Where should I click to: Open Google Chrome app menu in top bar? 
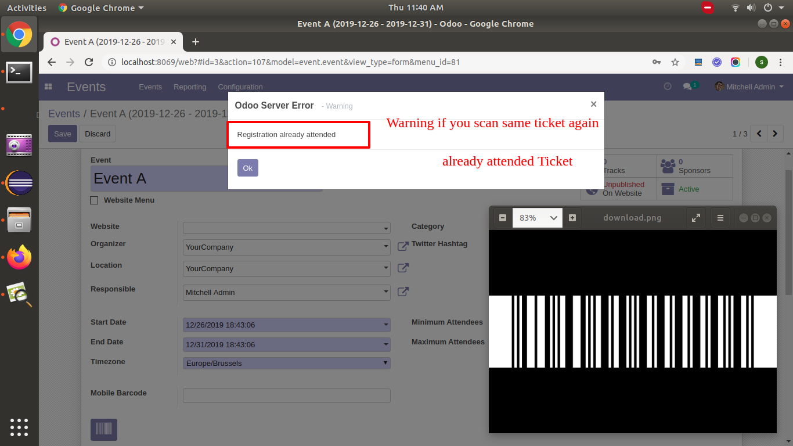click(101, 8)
